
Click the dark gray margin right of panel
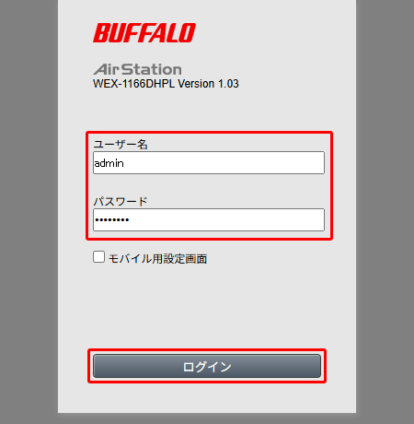385,212
